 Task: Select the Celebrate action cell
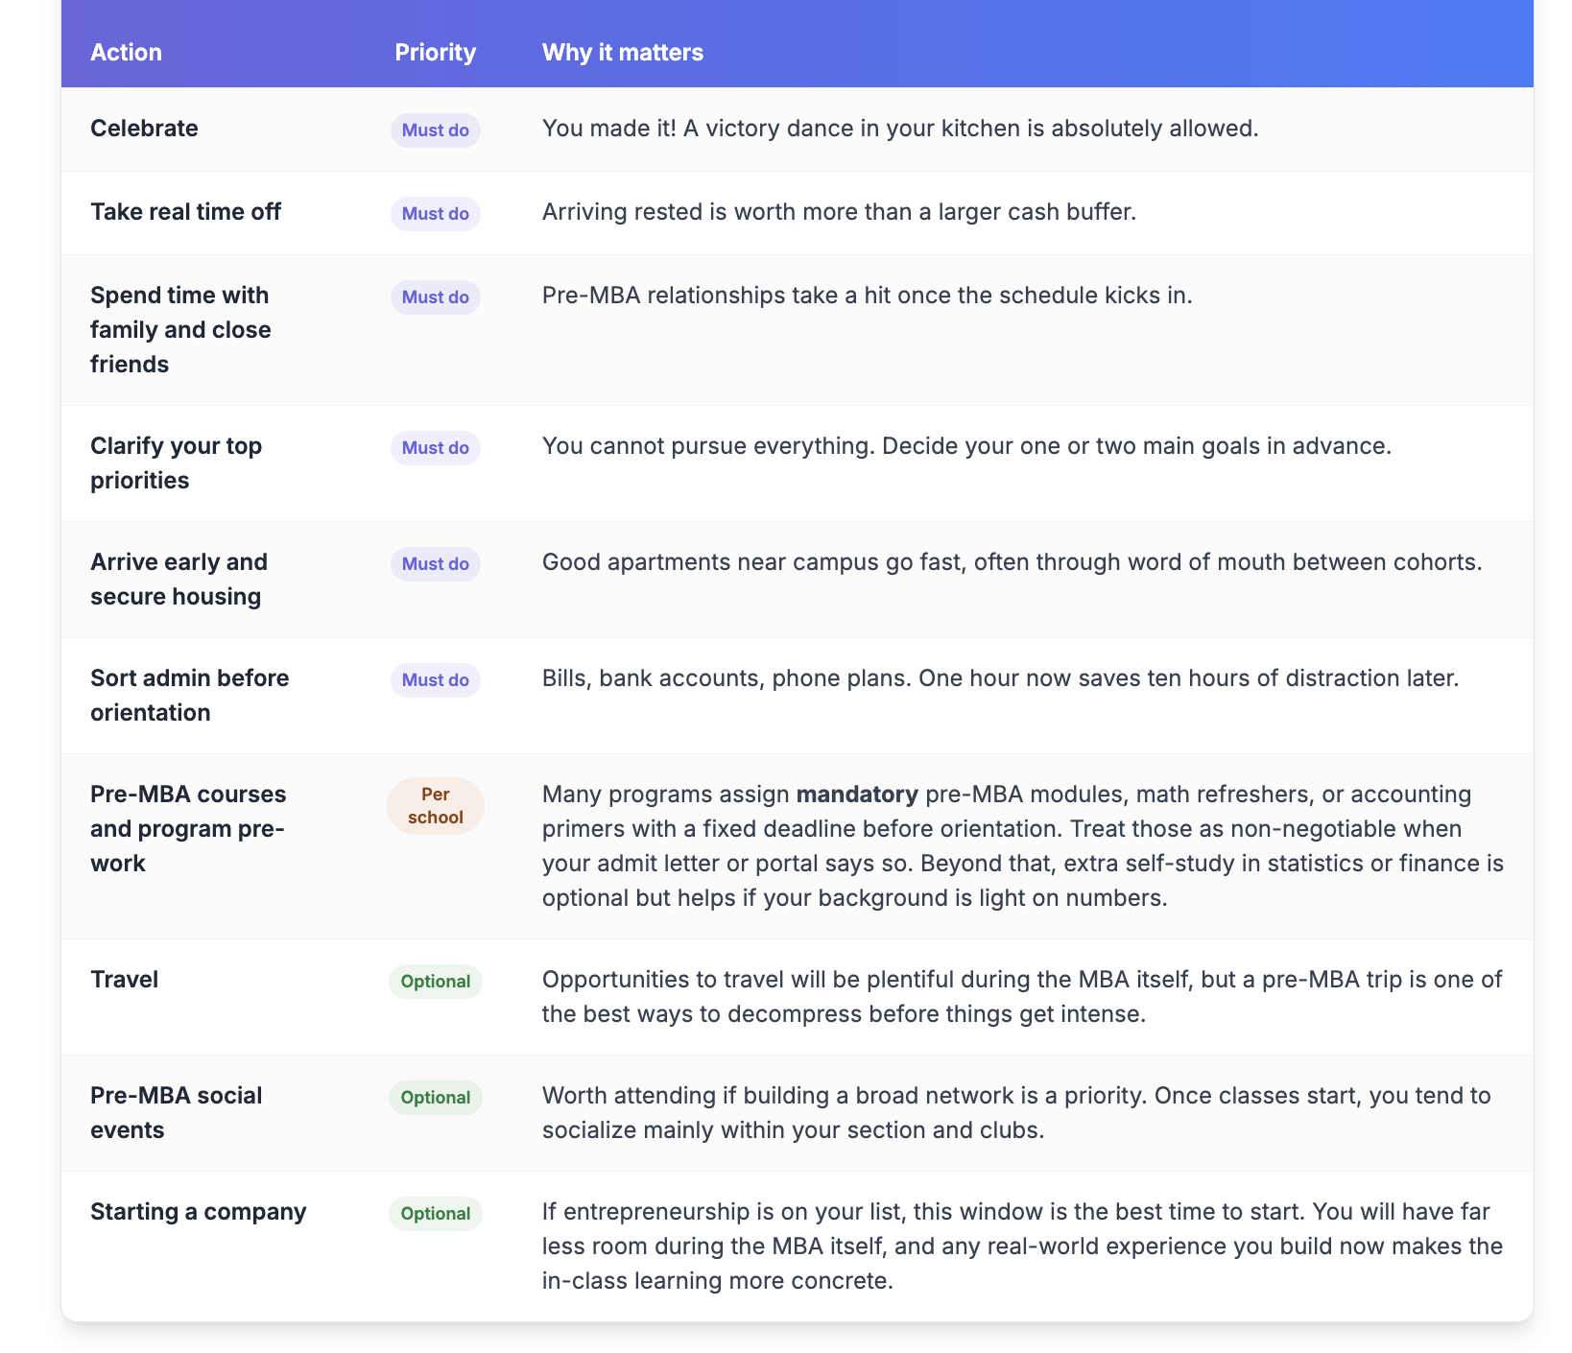pos(144,129)
